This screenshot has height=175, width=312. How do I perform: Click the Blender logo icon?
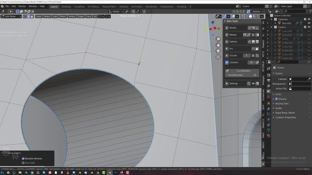point(2,6)
